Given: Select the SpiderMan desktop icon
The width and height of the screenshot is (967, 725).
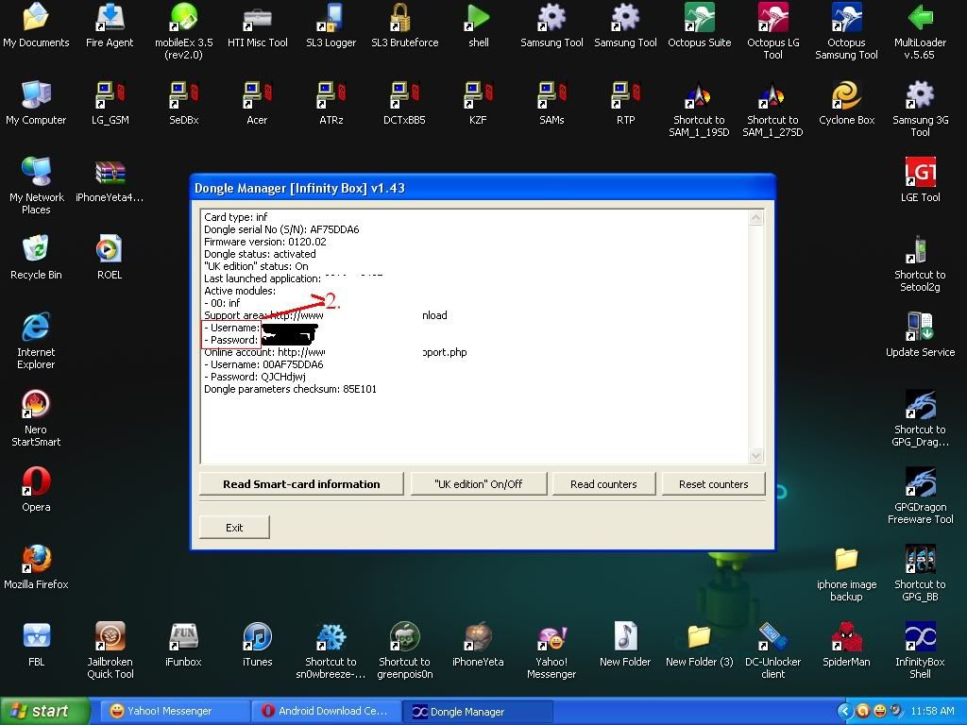Looking at the screenshot, I should click(x=846, y=645).
